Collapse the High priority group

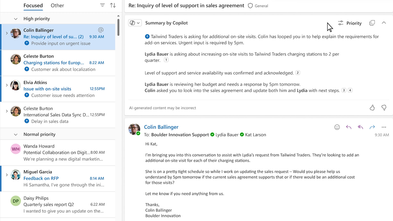tap(16, 19)
